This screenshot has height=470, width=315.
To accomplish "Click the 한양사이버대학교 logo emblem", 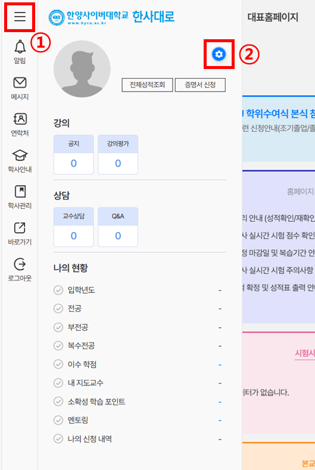I will coord(57,17).
